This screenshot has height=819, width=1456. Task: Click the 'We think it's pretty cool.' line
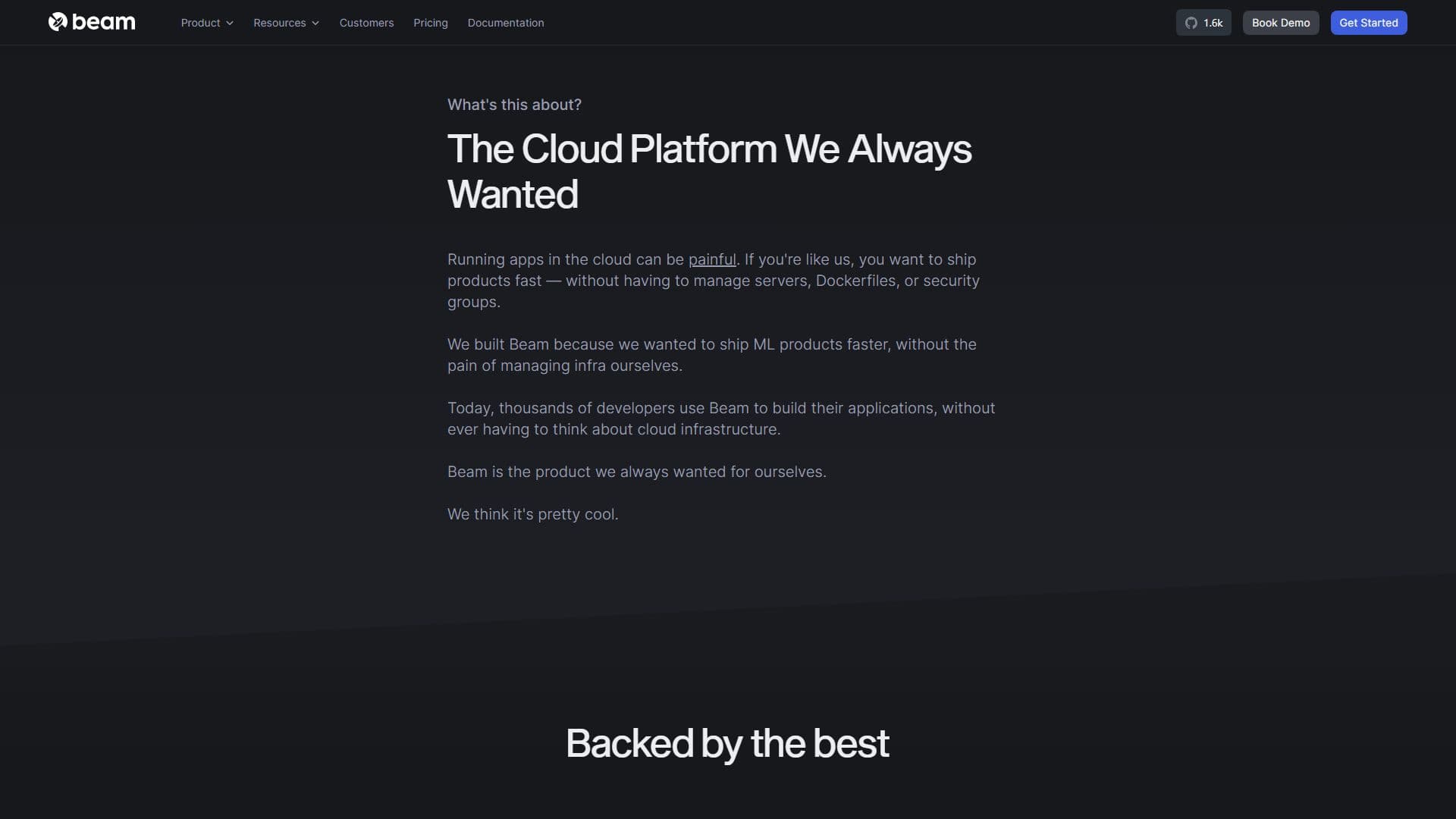532,514
